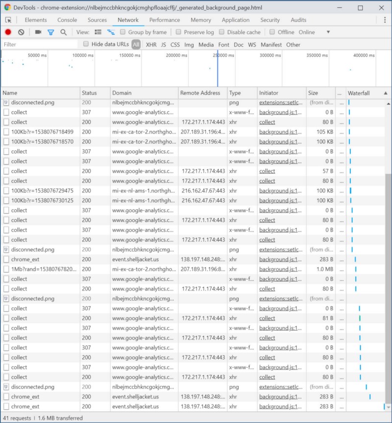Select the All filter type button
Viewport: 392px width, 423px height.
click(136, 45)
